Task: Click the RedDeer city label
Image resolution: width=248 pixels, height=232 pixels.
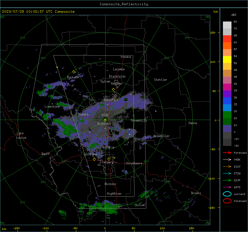Action: click(x=117, y=84)
